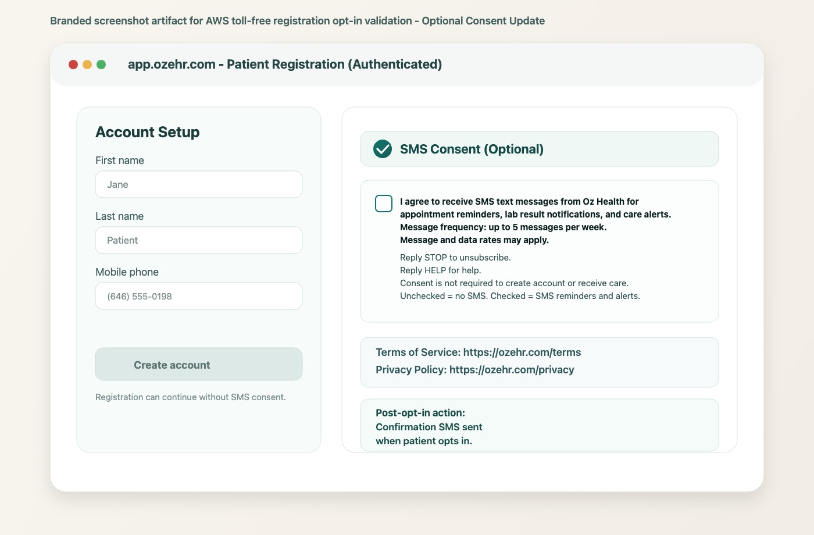The image size is (814, 535).
Task: Click the Reply STOP to unsubscribe line
Action: [455, 258]
